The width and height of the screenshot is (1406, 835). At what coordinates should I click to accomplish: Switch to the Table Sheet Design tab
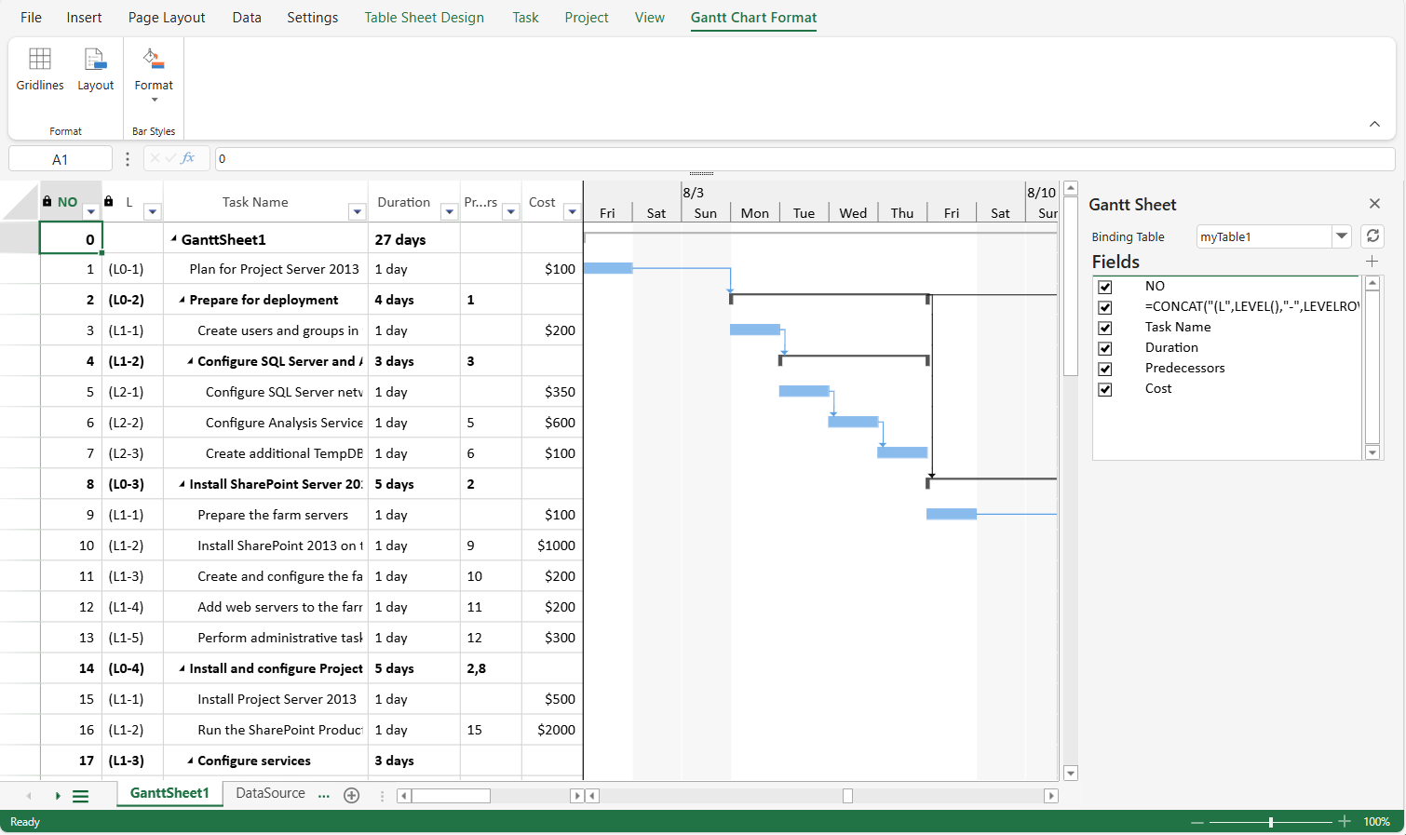point(424,17)
